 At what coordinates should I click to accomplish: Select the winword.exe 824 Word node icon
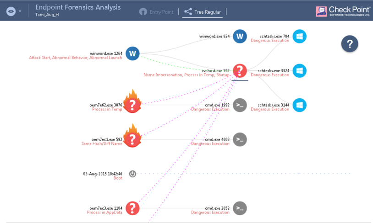pyautogui.click(x=240, y=36)
